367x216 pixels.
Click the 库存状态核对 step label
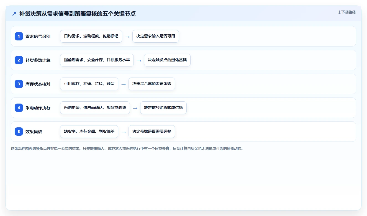[38, 84]
